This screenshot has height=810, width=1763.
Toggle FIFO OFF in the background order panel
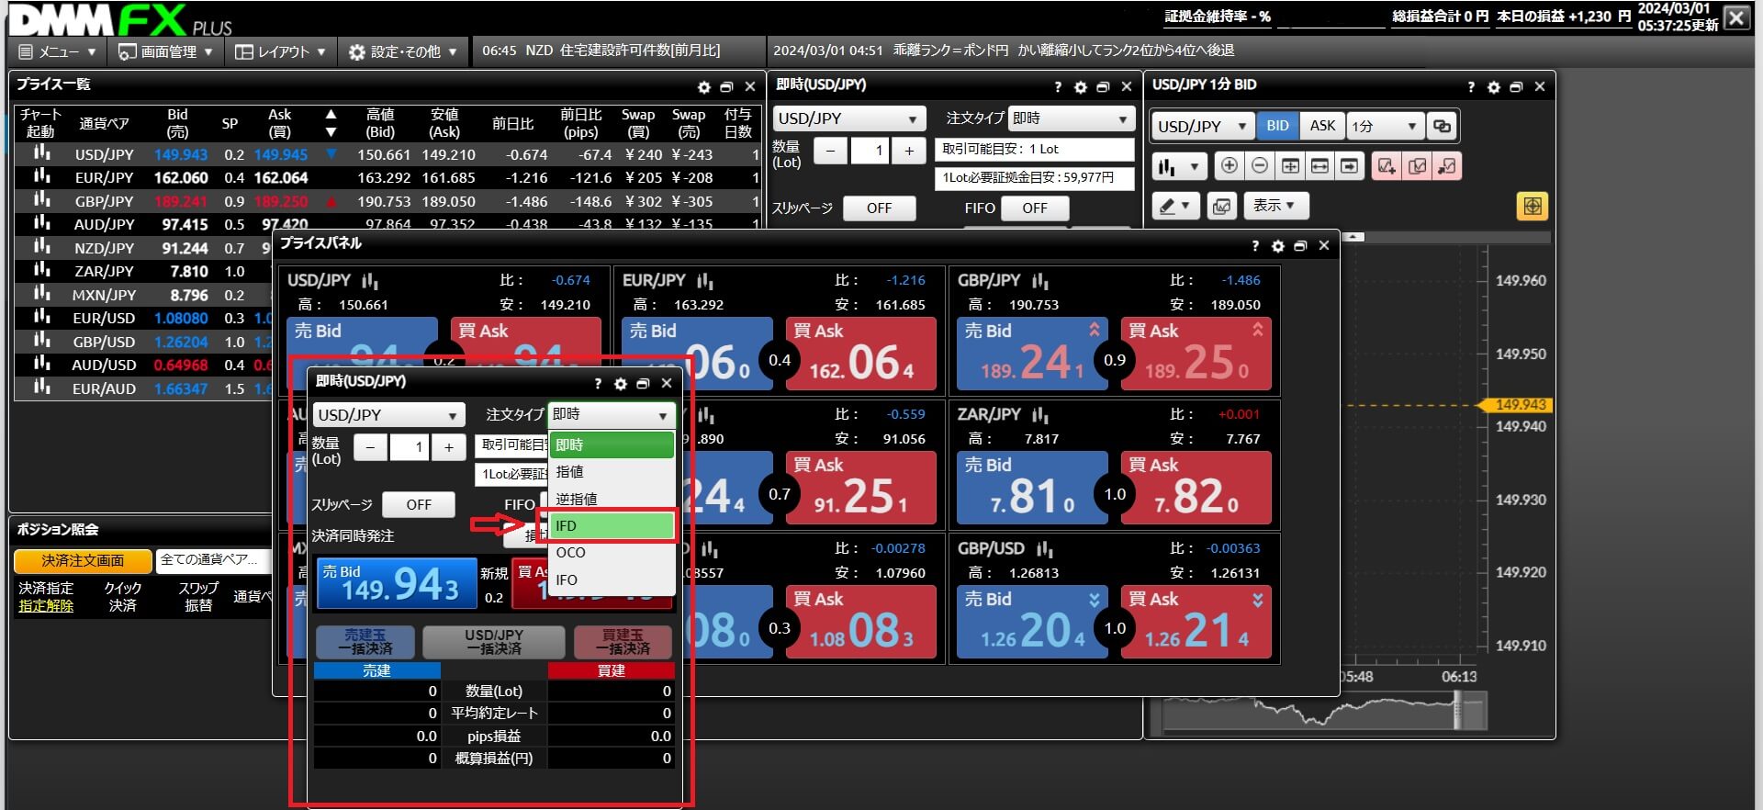pos(1034,208)
